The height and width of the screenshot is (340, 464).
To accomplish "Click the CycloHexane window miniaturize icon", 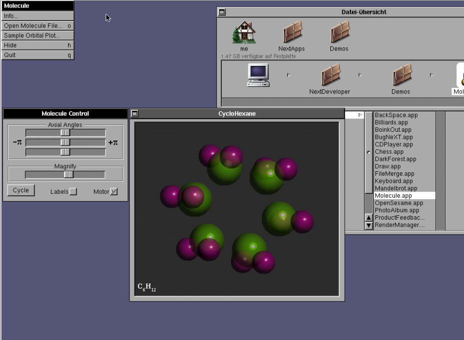I will pyautogui.click(x=135, y=114).
